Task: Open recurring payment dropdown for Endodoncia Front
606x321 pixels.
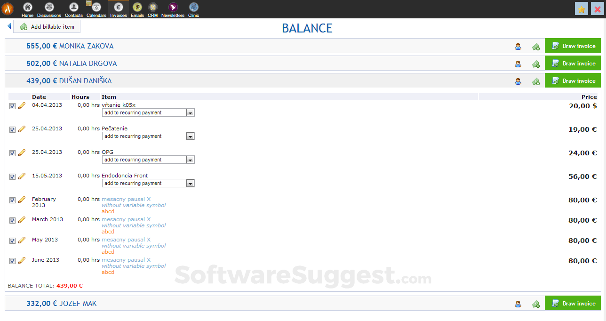Action: [148, 183]
